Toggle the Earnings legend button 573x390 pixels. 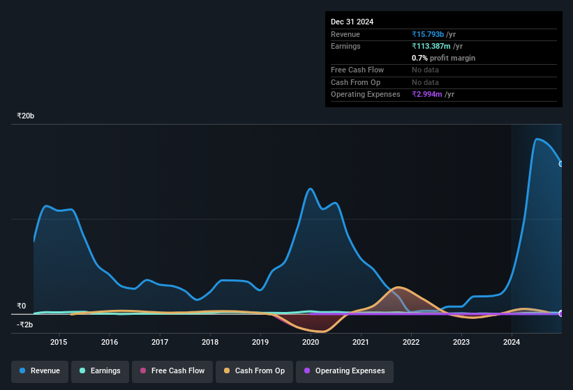coord(100,371)
